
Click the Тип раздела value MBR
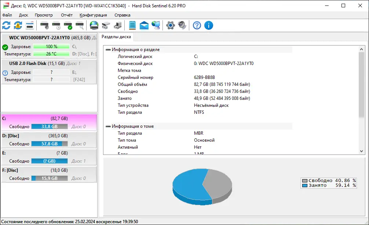[x=198, y=133]
